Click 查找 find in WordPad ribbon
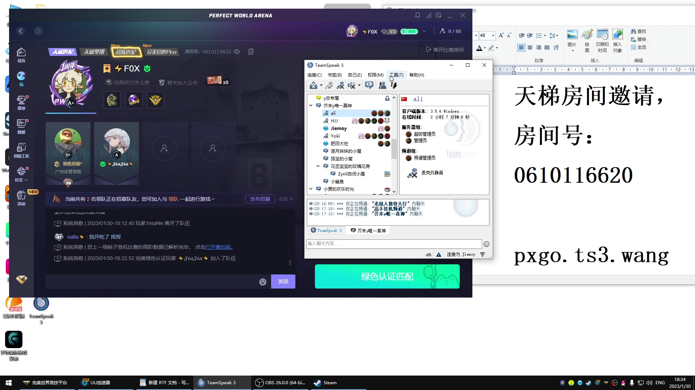 click(x=638, y=31)
